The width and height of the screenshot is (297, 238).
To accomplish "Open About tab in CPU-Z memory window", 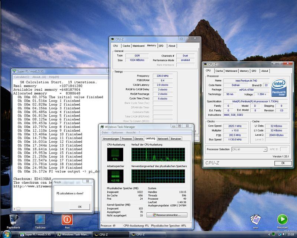I will tap(172, 46).
